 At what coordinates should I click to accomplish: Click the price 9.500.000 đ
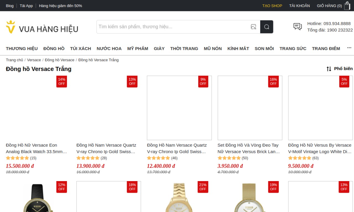point(301,166)
